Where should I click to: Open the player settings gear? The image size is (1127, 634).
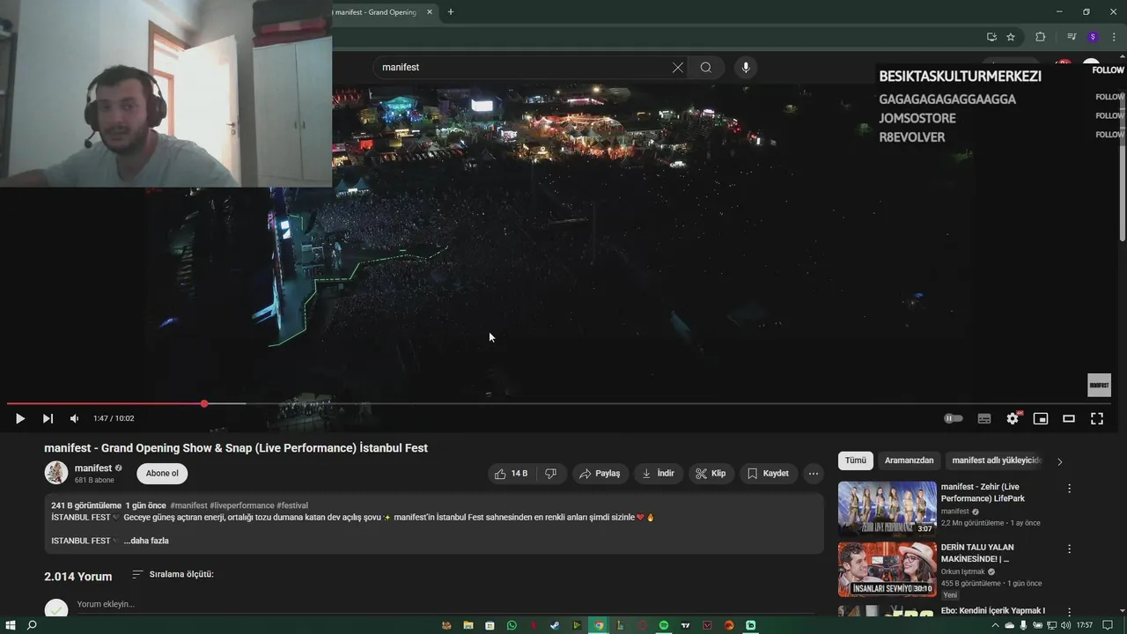pos(1013,418)
